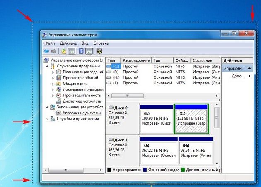Click the Forward arrow toolbar icon

53,51
